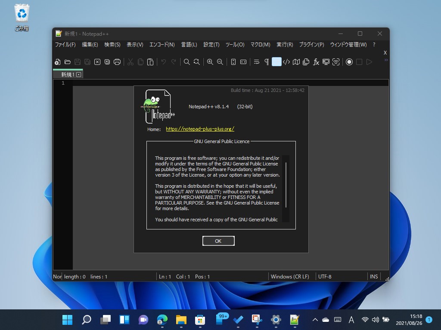This screenshot has width=441, height=330.
Task: Open the エンコード(N) menu
Action: click(x=161, y=44)
